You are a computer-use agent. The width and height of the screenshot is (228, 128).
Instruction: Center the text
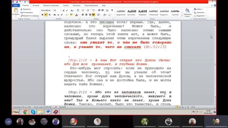pyautogui.click(x=86, y=15)
